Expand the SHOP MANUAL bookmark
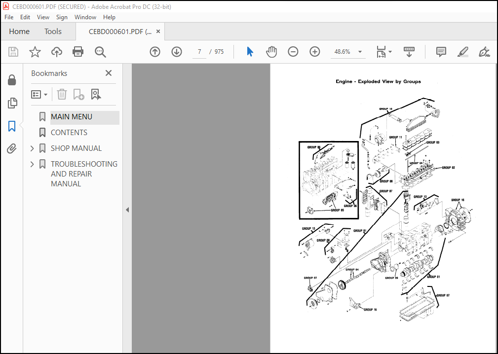This screenshot has height=354, width=498. pyautogui.click(x=32, y=148)
